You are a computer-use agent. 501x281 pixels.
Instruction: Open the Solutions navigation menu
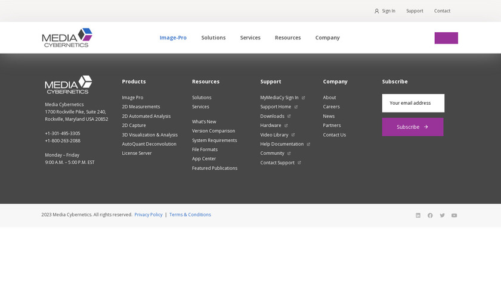tap(213, 38)
